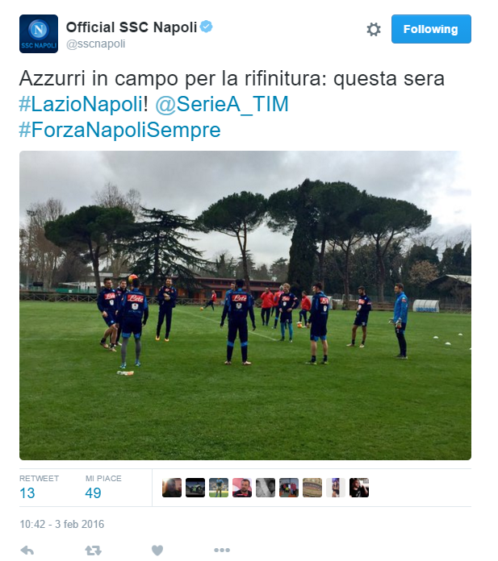Open the #LazioNapoli hashtag
The image size is (498, 561).
[x=81, y=105]
